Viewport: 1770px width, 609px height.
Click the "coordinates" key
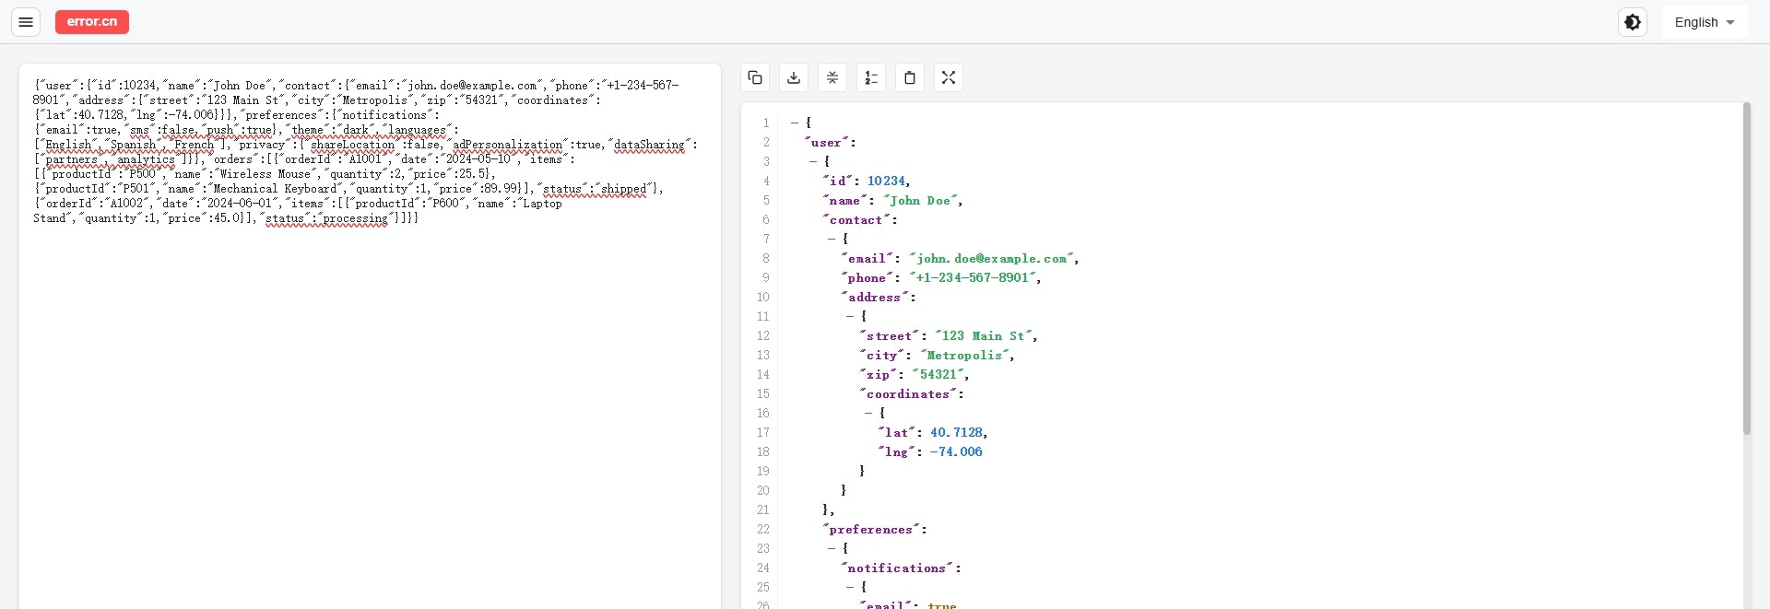(x=908, y=394)
